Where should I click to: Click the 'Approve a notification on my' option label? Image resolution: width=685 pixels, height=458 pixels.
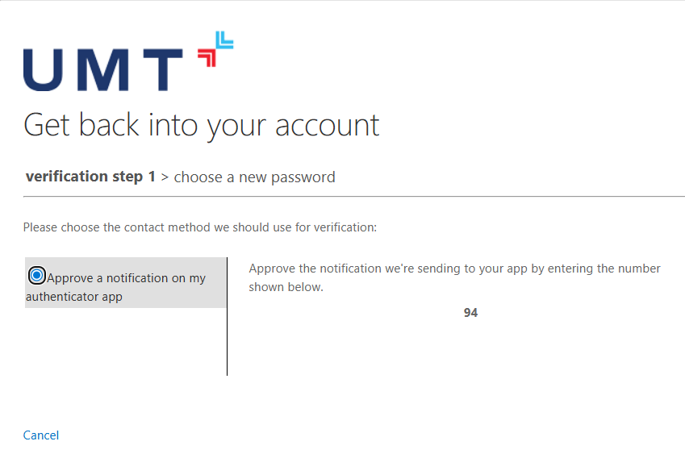pos(126,278)
